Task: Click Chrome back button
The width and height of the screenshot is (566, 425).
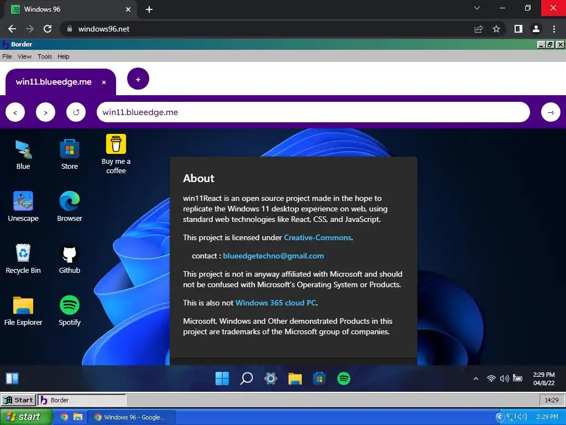Action: coord(12,29)
